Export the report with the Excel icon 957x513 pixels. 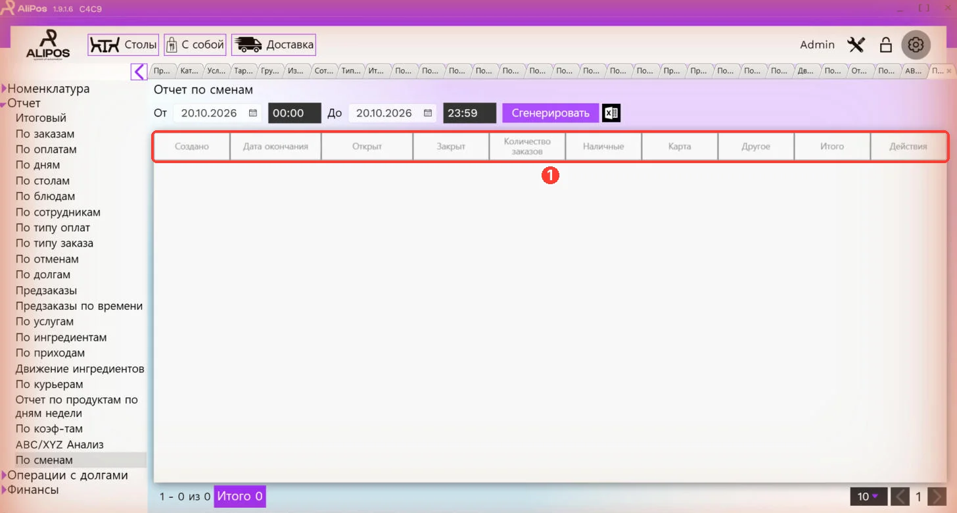[x=611, y=113]
